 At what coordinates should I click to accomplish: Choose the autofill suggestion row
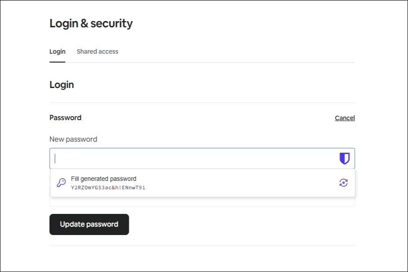(x=176, y=182)
